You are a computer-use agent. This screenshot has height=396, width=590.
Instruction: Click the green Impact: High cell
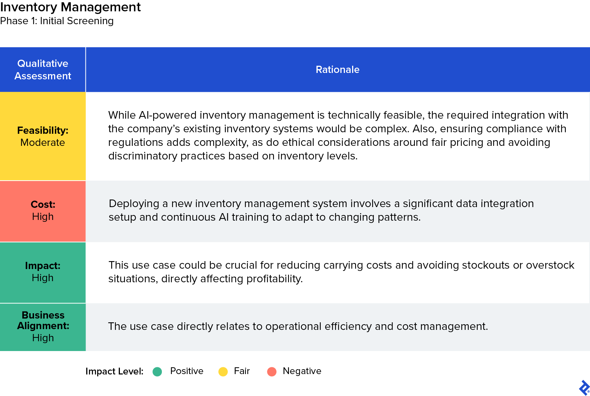43,272
